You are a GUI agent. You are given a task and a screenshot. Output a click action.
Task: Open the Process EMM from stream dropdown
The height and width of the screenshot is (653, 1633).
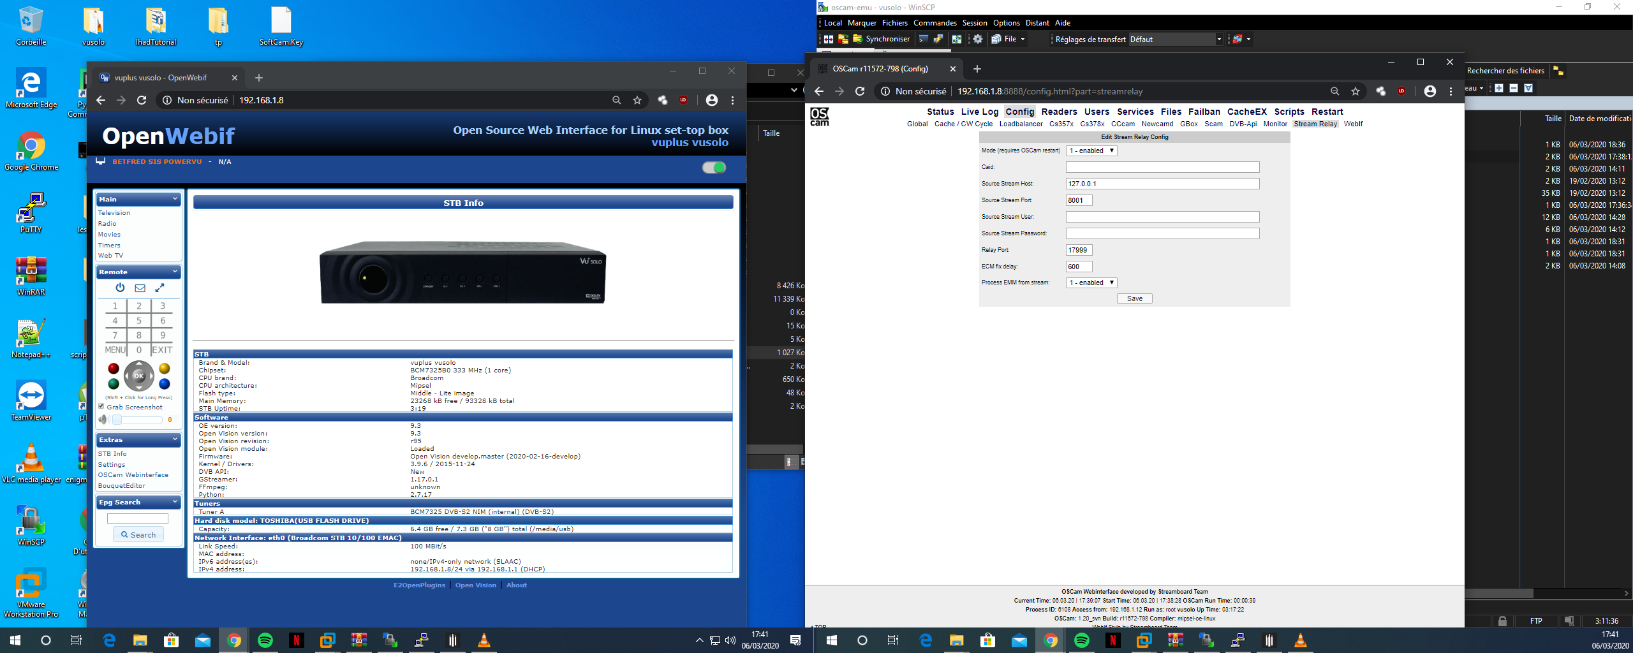(x=1091, y=282)
